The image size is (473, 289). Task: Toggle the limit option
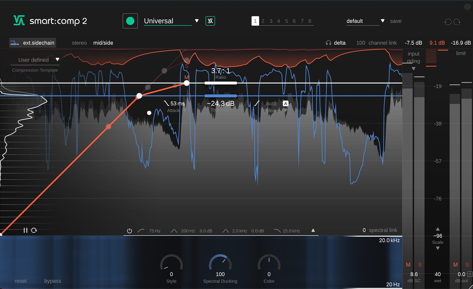(x=461, y=53)
